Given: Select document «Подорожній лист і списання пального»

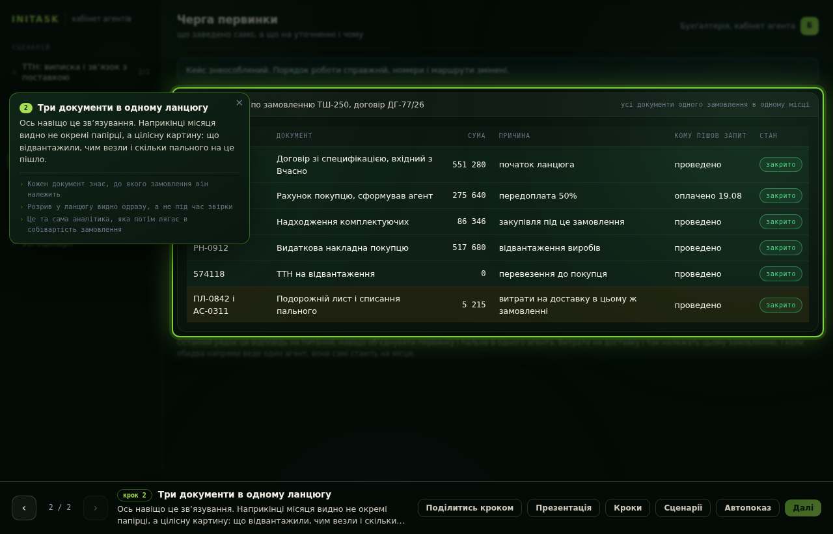Looking at the screenshot, I should [338, 305].
